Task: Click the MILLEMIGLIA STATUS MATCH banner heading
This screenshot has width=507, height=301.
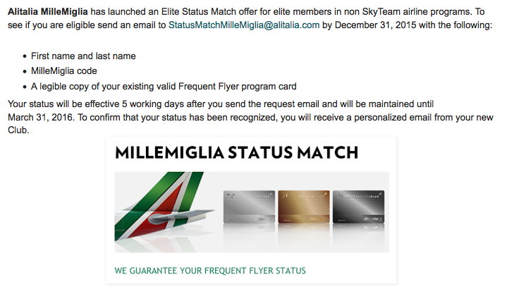Action: click(236, 152)
